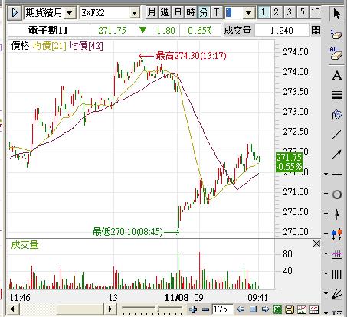Toggle the 分 minute period button
This screenshot has width=347, height=317.
click(x=204, y=12)
